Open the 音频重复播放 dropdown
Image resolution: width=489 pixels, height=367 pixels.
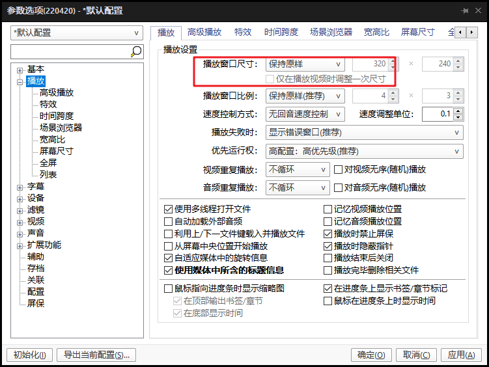coord(298,188)
